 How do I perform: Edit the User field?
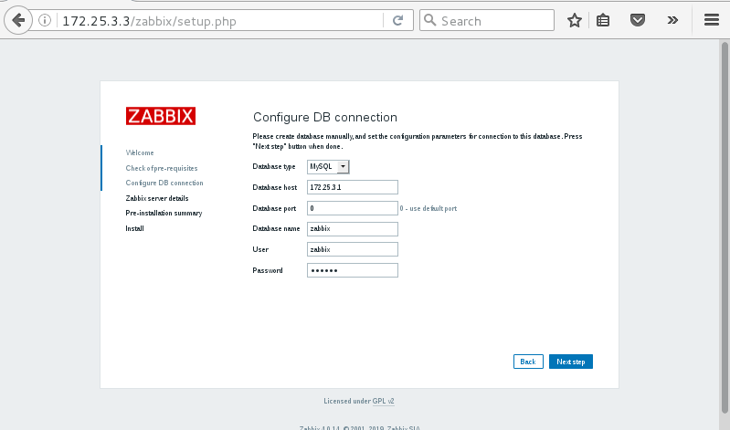coord(353,249)
